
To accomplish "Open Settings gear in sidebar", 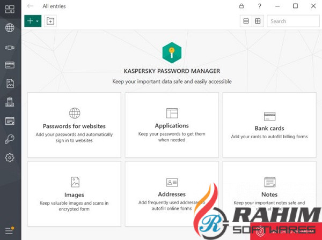I will [10, 157].
